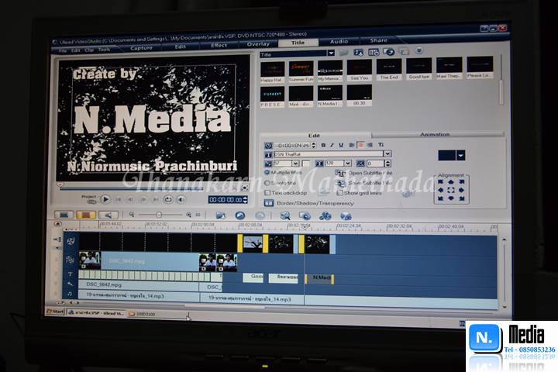Align title to top-left arrow icon
558x372 pixels.
(440, 182)
